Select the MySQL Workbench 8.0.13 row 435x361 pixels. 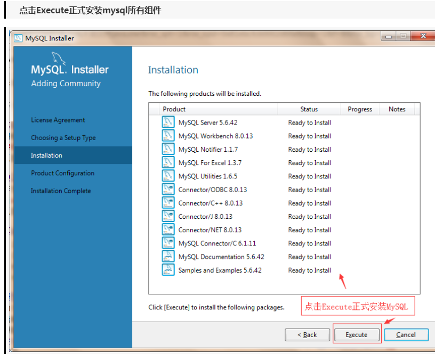(x=284, y=136)
